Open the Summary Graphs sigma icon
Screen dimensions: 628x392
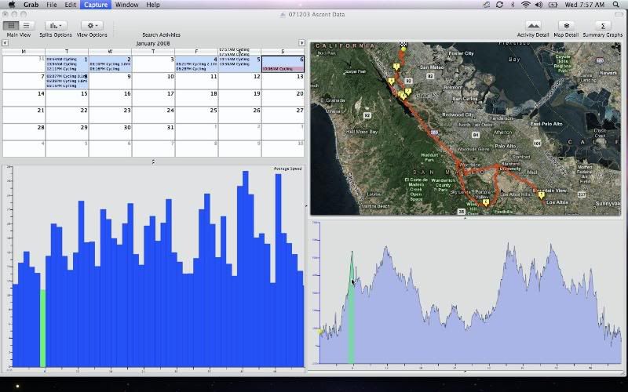click(603, 26)
